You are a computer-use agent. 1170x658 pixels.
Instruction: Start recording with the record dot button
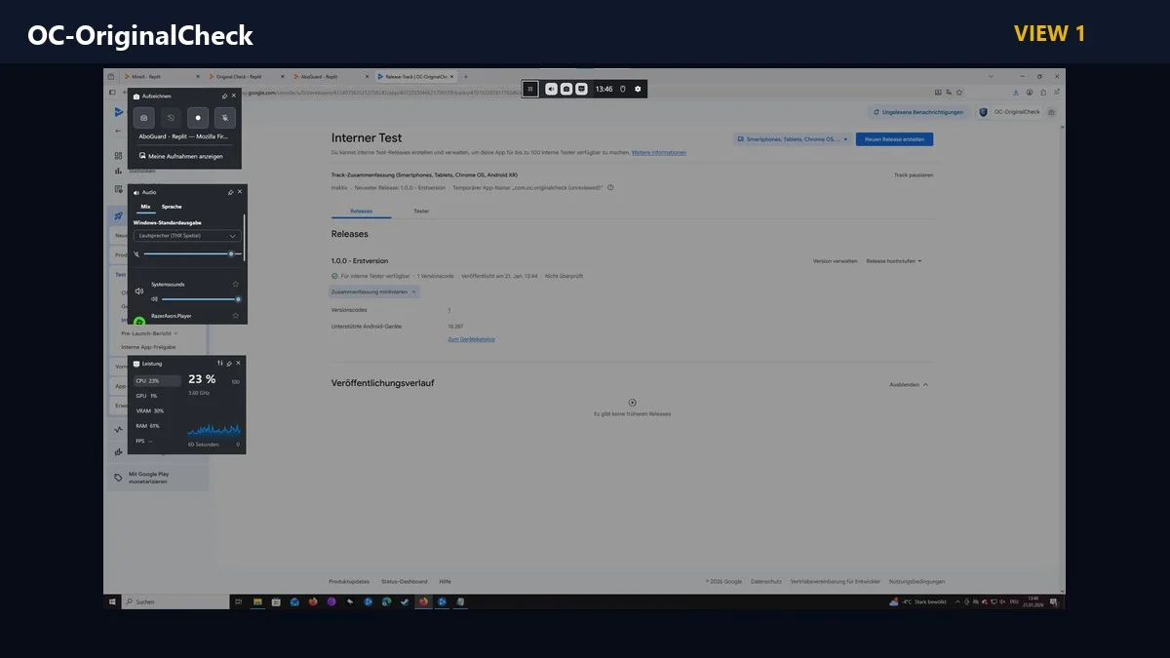[x=198, y=117]
